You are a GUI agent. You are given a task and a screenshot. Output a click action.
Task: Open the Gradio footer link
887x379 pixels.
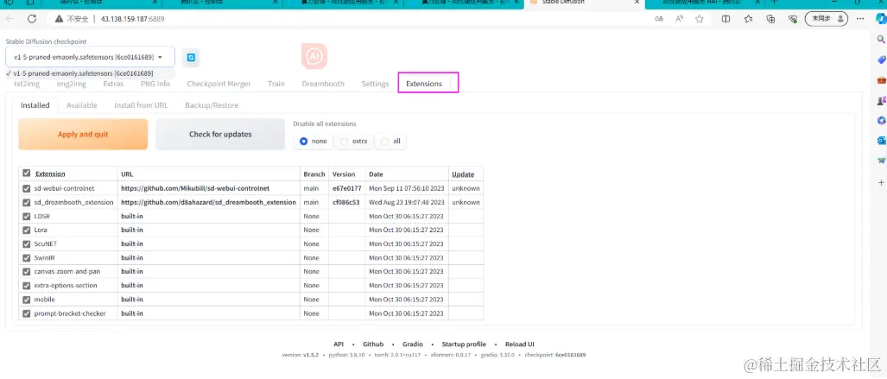(413, 344)
